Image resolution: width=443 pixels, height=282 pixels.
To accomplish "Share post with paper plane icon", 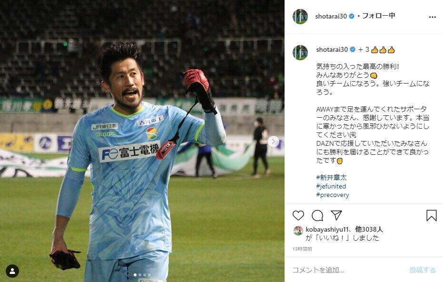I will (336, 215).
